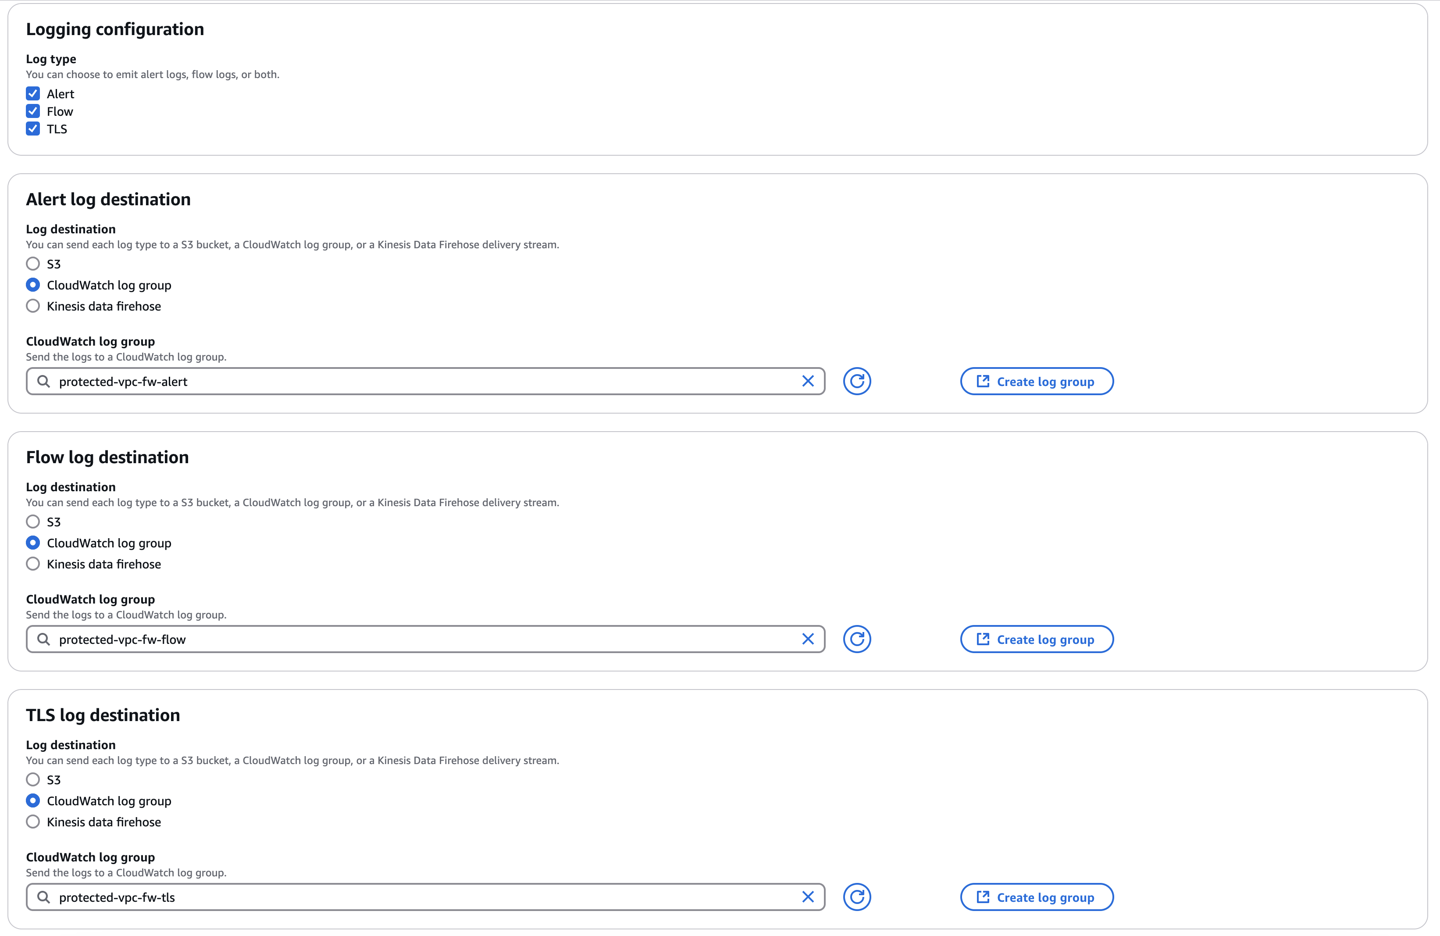Create log group for TLS destination

click(1037, 897)
